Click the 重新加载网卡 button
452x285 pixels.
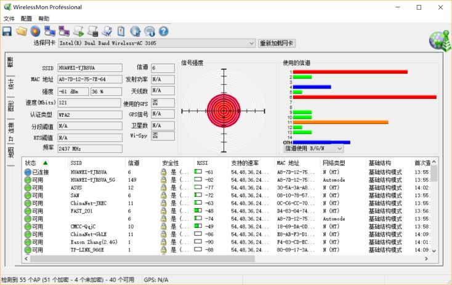tap(276, 43)
